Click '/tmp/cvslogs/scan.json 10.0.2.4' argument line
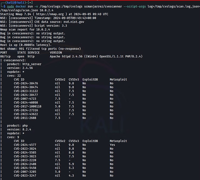The width and height of the screenshot is (200, 180). pos(27,10)
